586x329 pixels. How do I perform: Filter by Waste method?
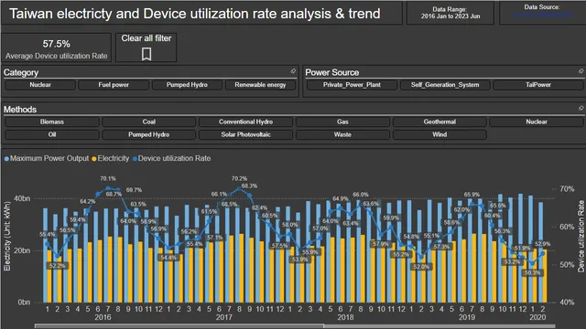click(342, 134)
